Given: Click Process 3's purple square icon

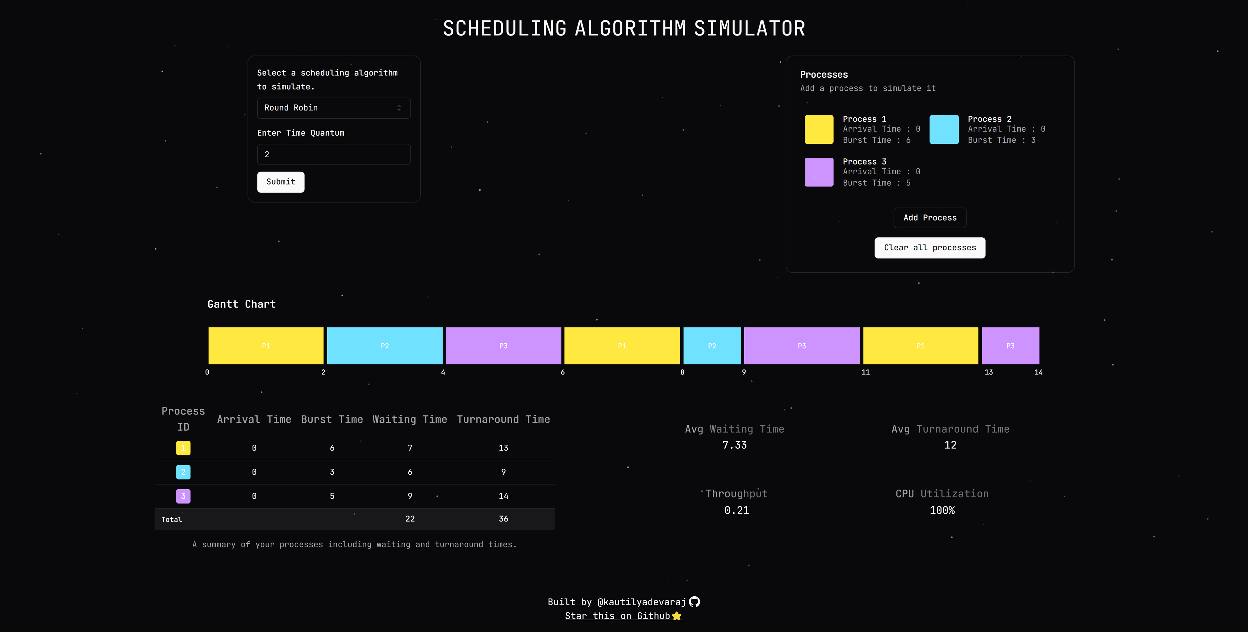Looking at the screenshot, I should 819,172.
